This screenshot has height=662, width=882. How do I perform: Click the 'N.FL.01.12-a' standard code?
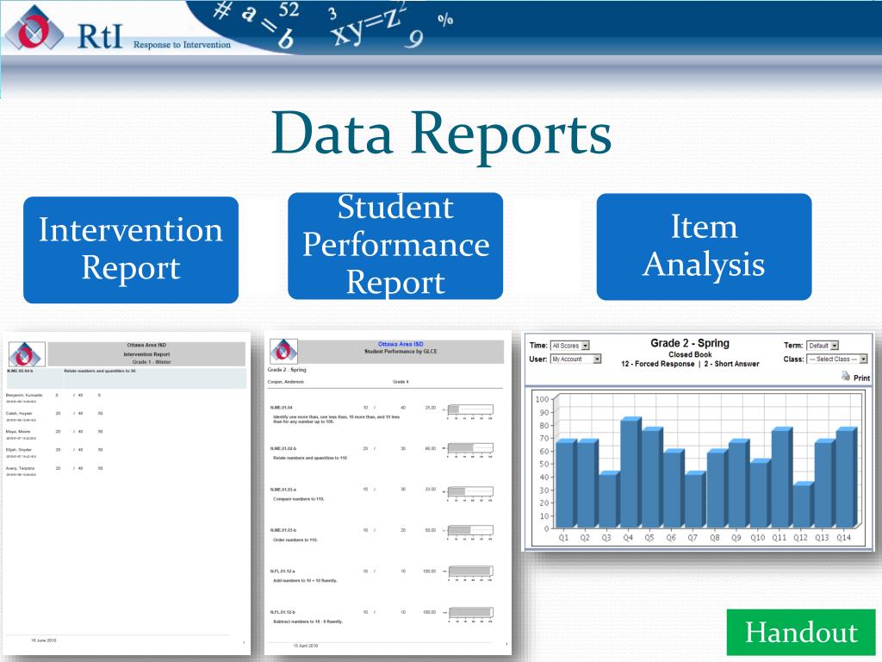pyautogui.click(x=283, y=571)
